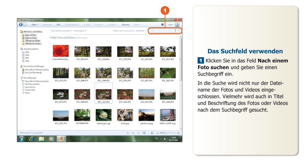Image resolution: width=304 pixels, height=162 pixels.
Task: Click Diashow in the toolbar
Action: click(126, 25)
